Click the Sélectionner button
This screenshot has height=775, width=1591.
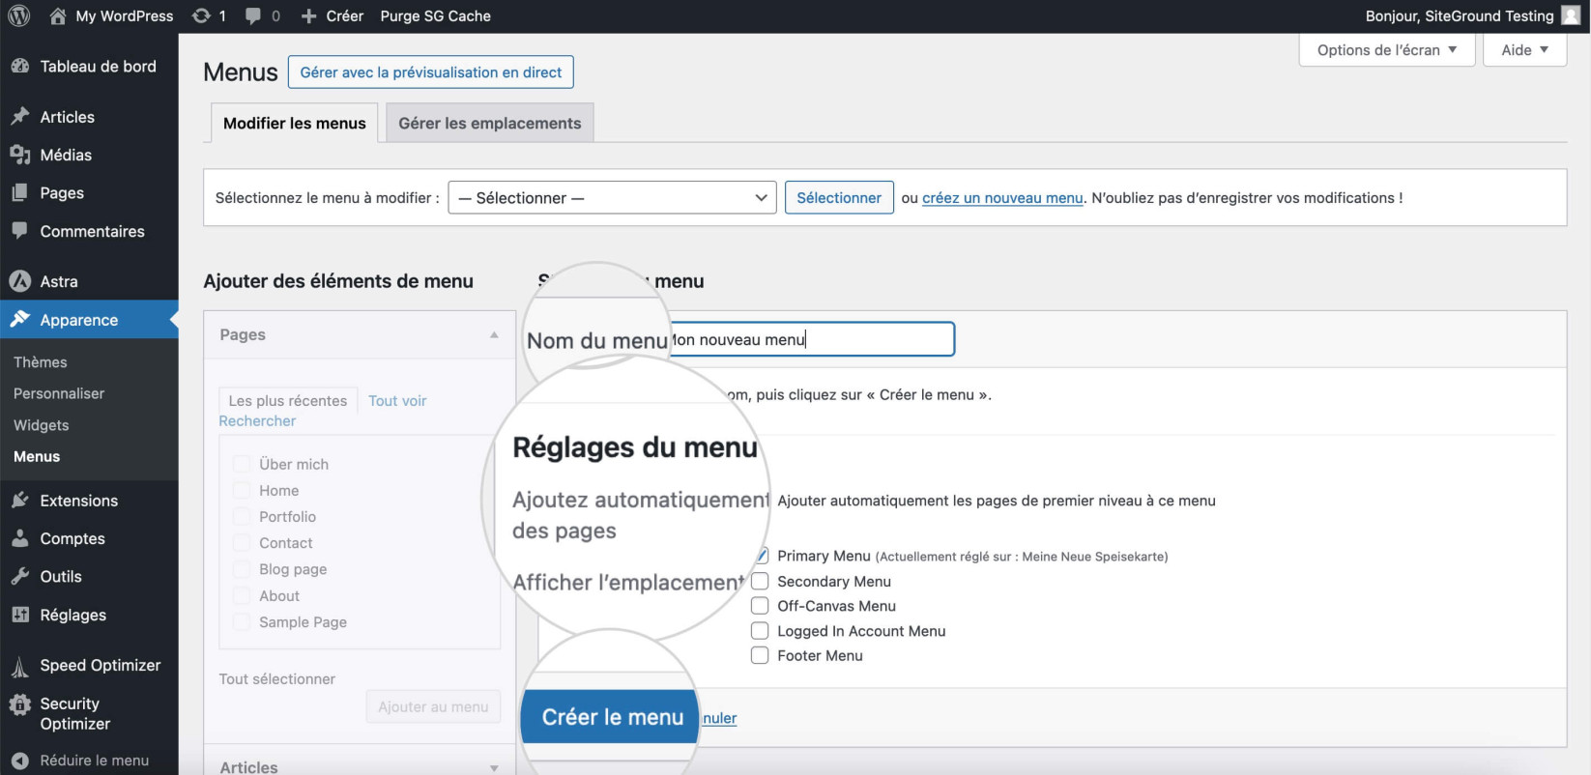pos(839,198)
